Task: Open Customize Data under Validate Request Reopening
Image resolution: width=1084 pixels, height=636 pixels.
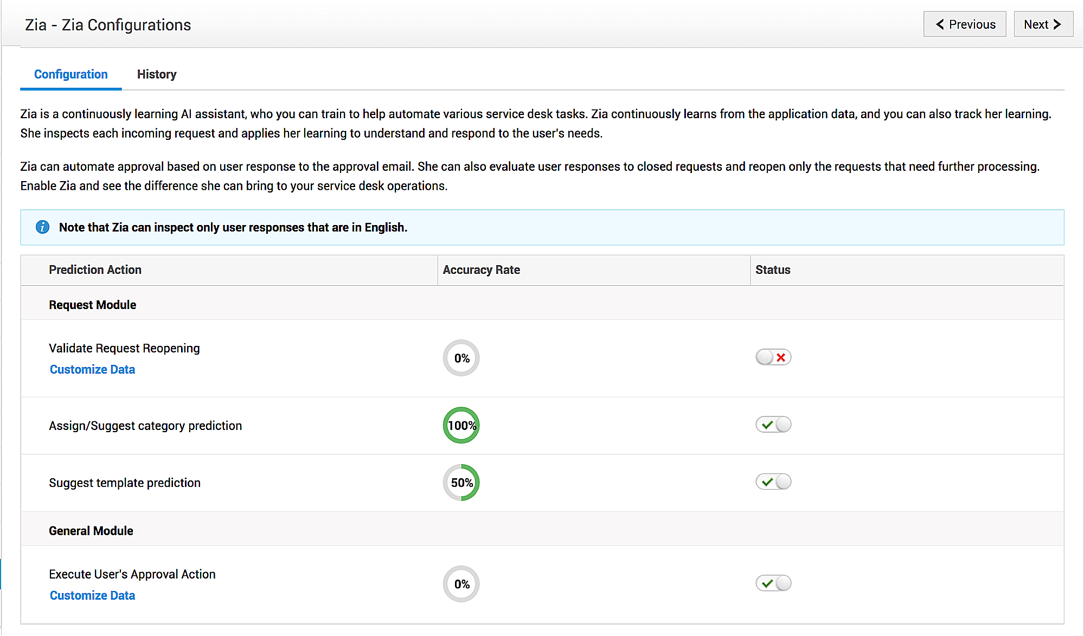Action: (x=92, y=369)
